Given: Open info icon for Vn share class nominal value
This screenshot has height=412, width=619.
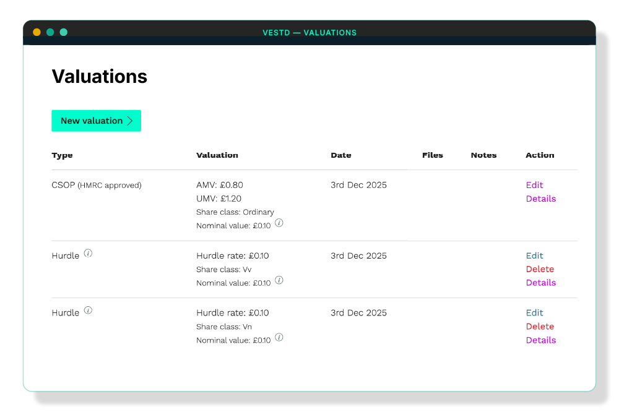Looking at the screenshot, I should (x=279, y=337).
